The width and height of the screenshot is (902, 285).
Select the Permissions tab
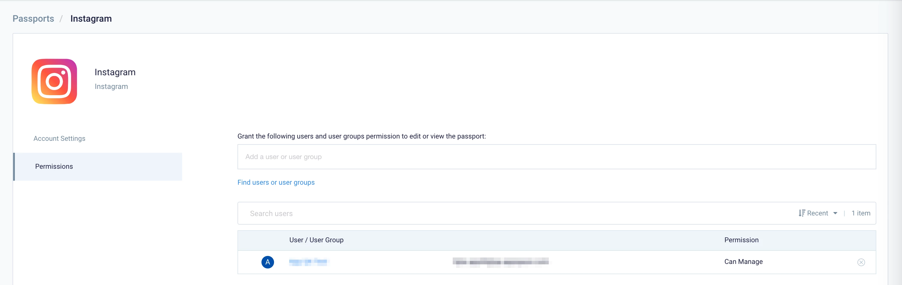click(98, 166)
